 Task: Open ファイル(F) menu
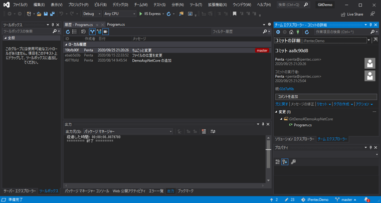20,5
